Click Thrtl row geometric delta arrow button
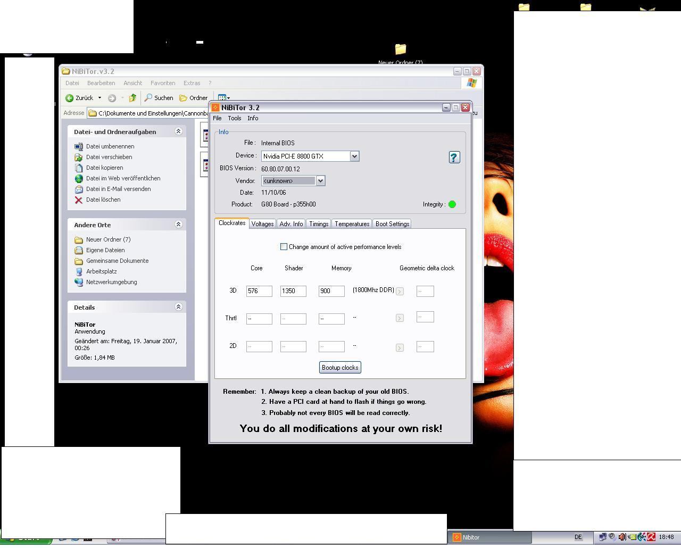This screenshot has width=681, height=548. pos(400,318)
